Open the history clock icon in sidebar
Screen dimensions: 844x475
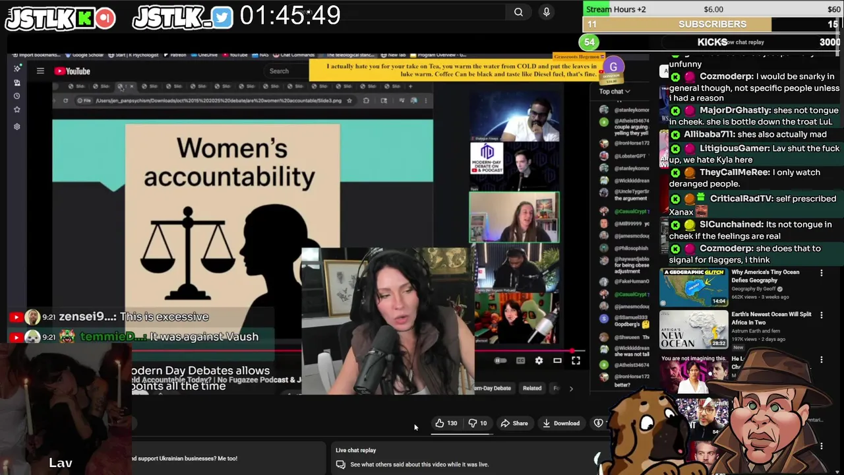point(16,96)
